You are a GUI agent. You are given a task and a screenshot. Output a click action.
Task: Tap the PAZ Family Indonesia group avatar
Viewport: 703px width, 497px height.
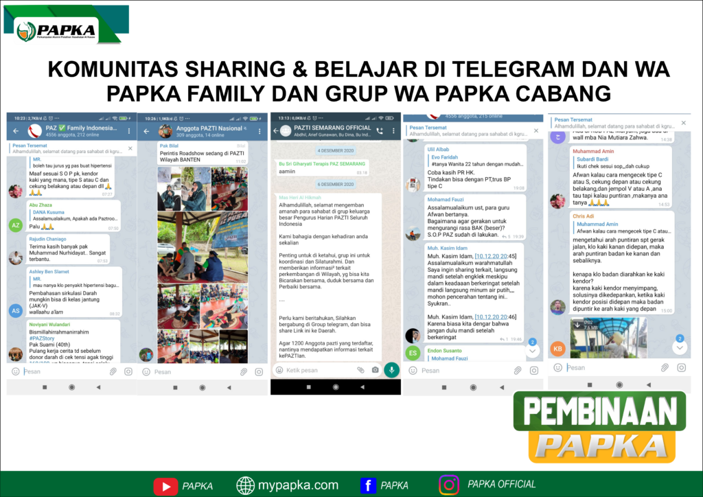34,131
